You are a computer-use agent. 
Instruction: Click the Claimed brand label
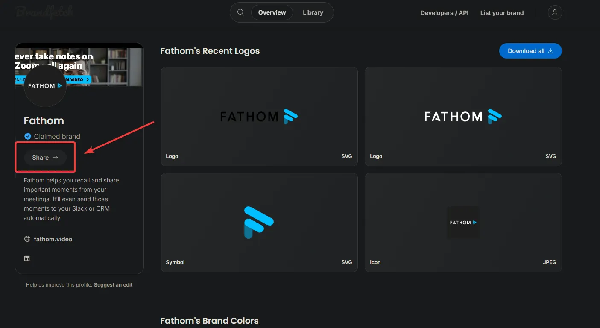(x=57, y=137)
